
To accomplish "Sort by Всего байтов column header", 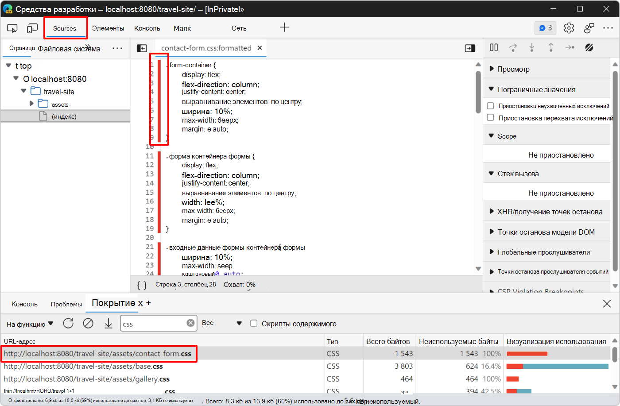I will tap(388, 341).
